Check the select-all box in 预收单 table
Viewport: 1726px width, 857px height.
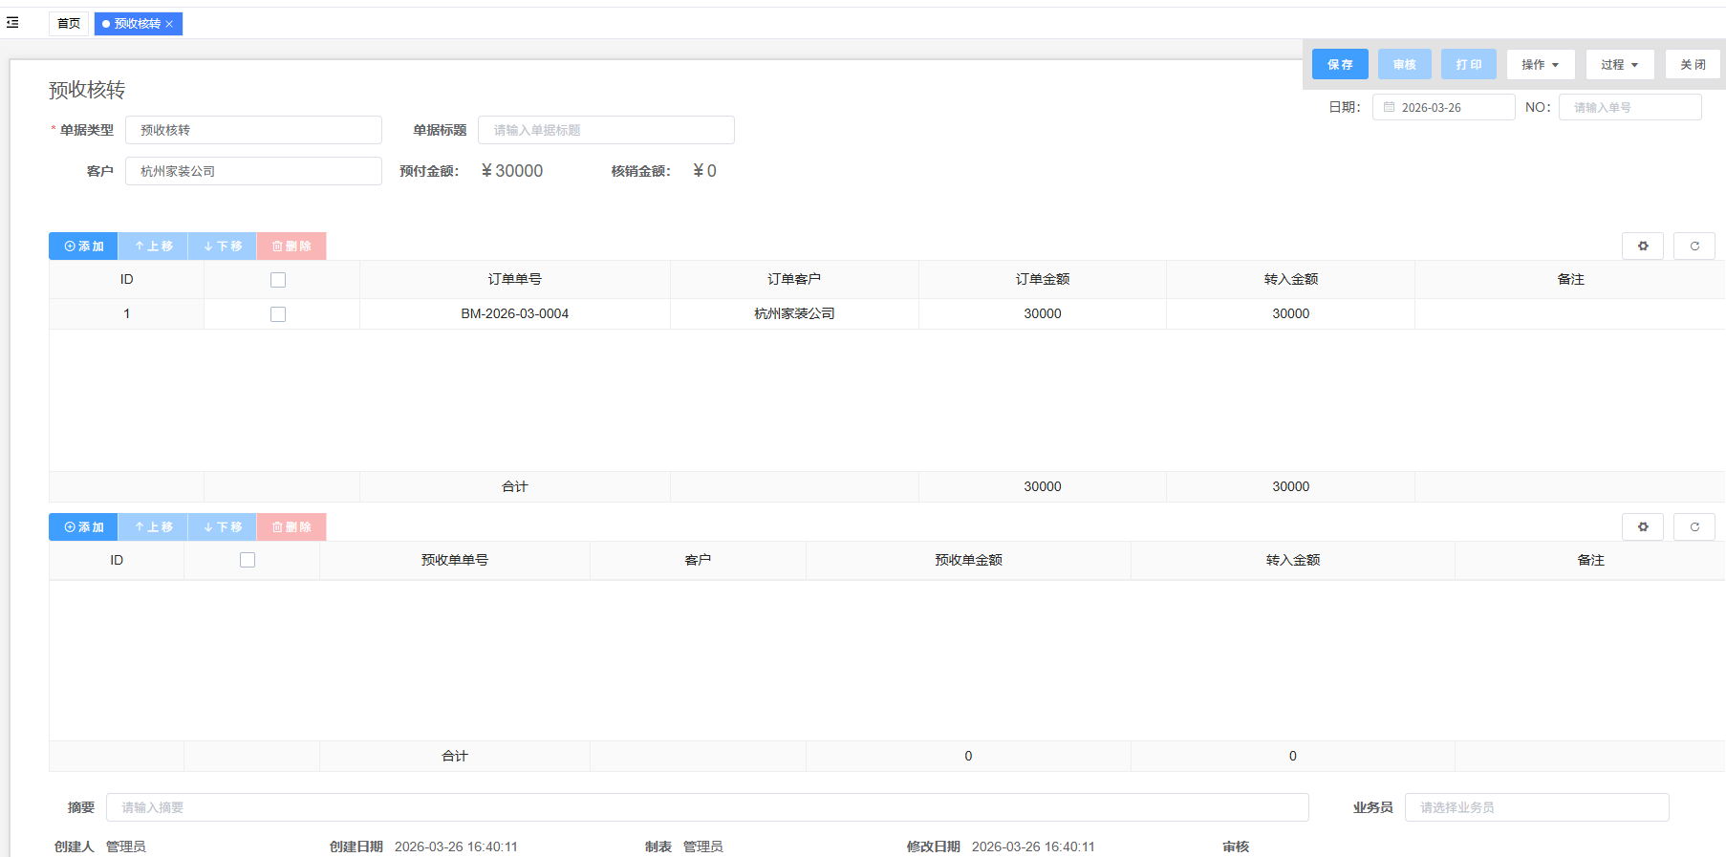pos(248,560)
